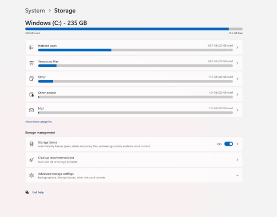Click the Installed apps list icon
This screenshot has width=277, height=217.
click(32, 47)
